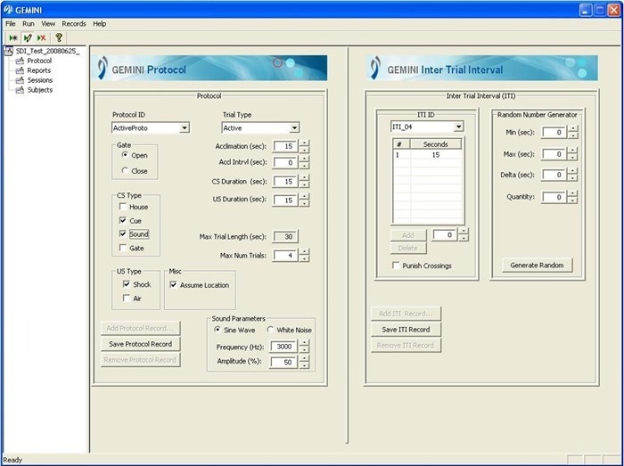Click the delete record toolbar icon with red X

point(41,37)
